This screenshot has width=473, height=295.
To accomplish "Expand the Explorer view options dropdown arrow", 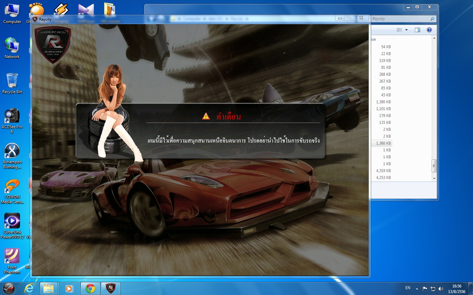I will pos(406,30).
